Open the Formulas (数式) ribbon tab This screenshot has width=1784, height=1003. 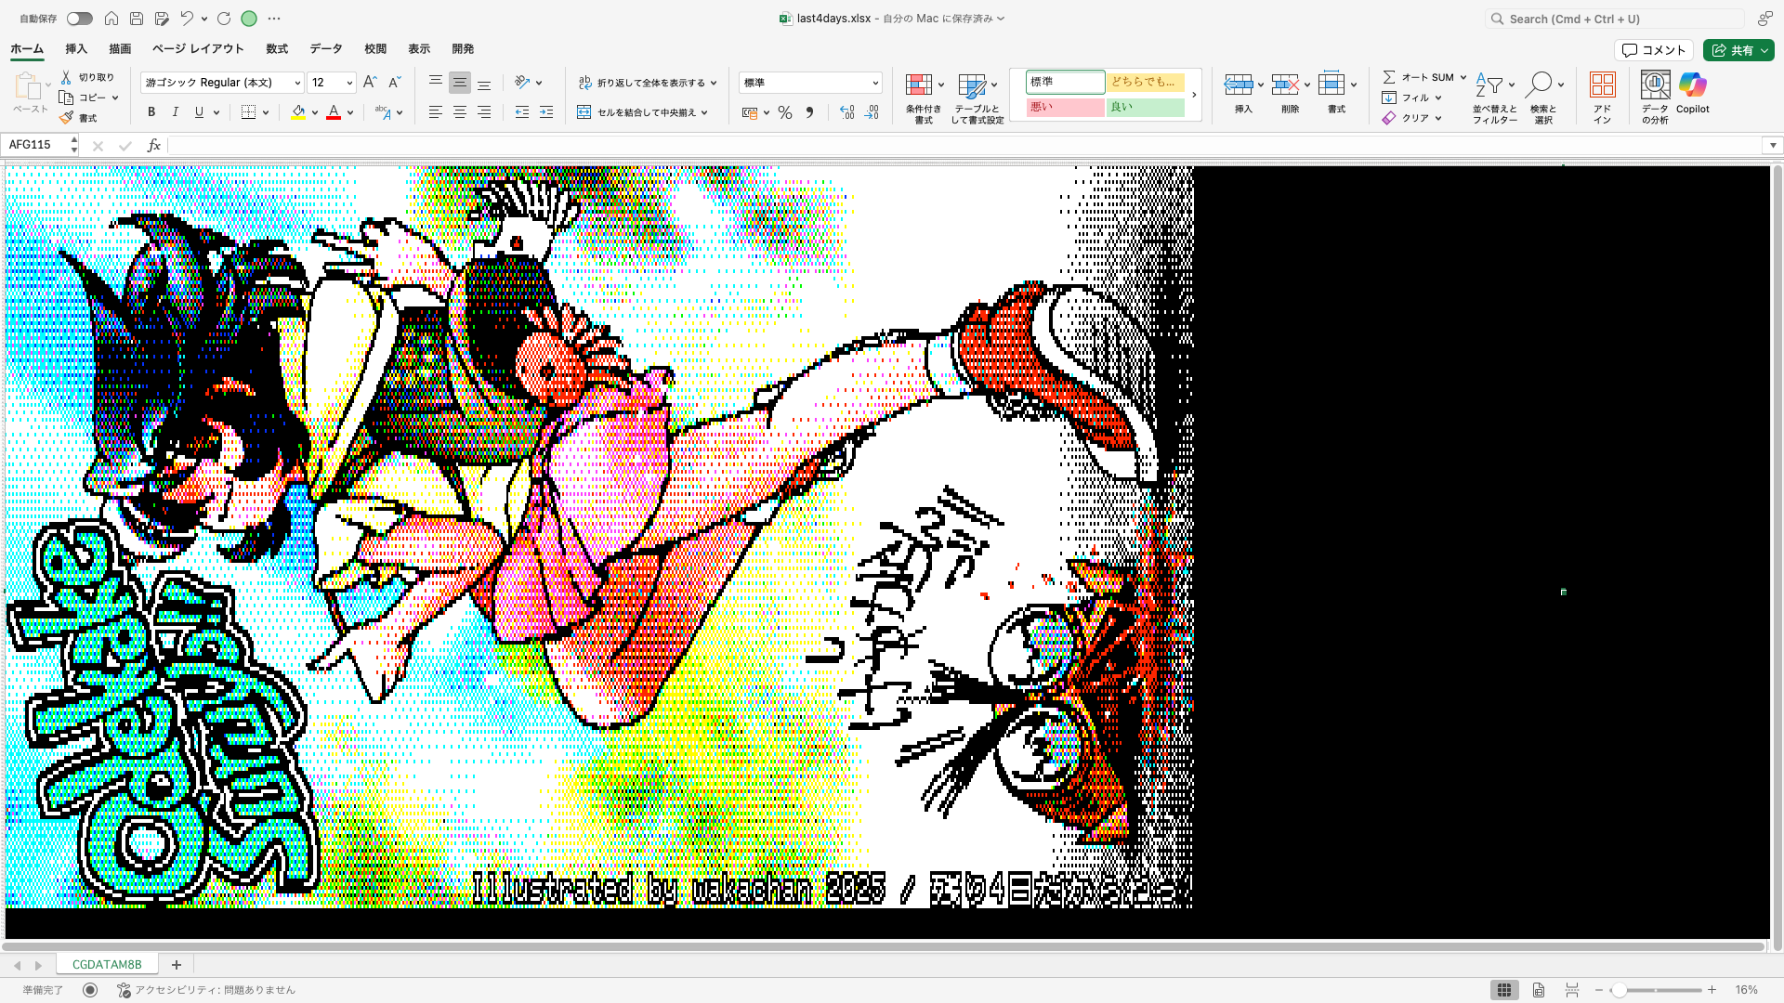277,49
